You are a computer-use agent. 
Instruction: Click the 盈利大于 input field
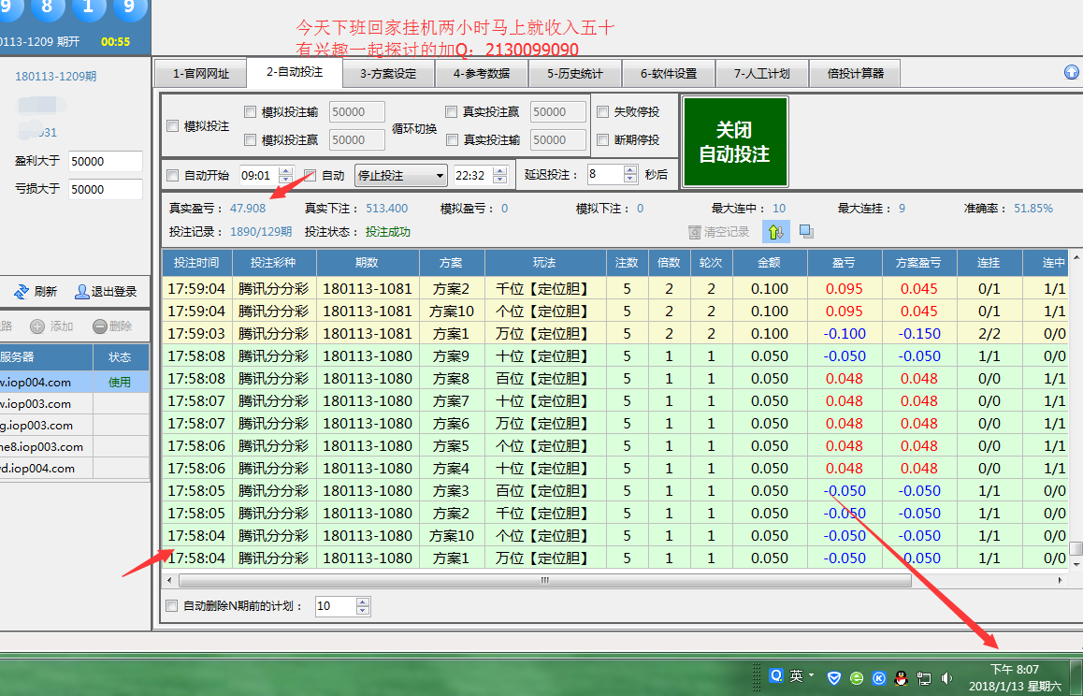(105, 162)
